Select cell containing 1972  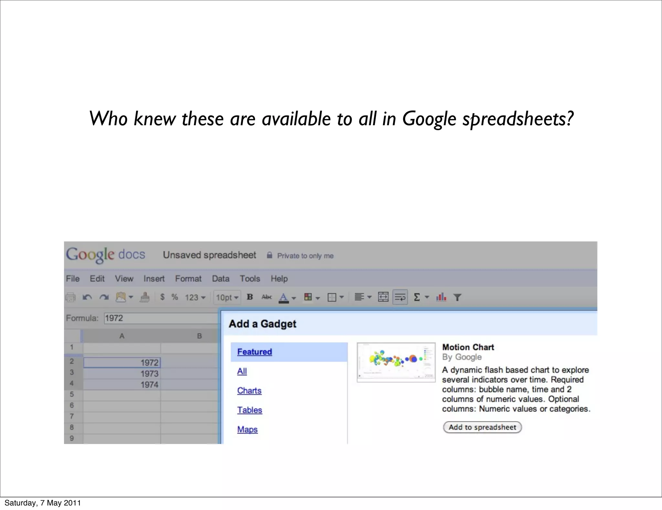pyautogui.click(x=122, y=362)
